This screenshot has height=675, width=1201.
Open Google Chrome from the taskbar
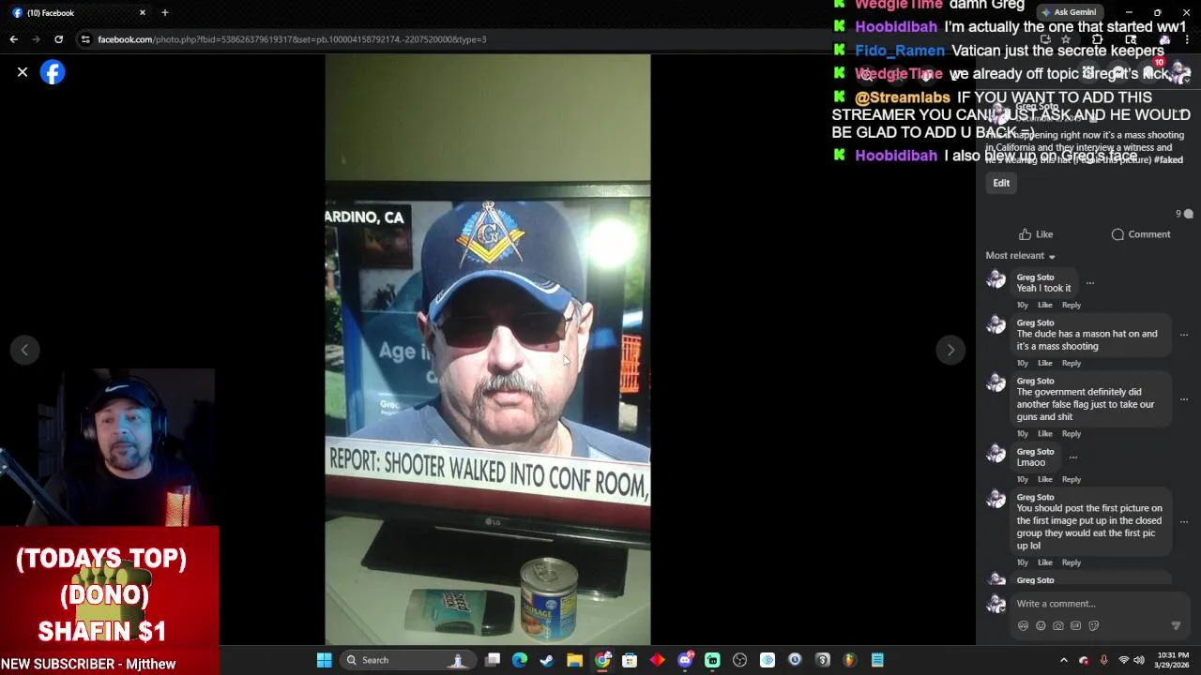coord(602,660)
